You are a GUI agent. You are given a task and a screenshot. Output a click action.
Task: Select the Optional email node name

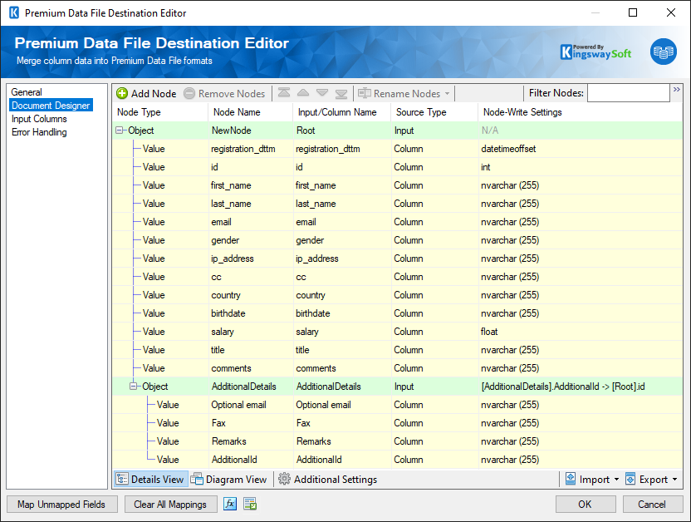click(x=250, y=405)
